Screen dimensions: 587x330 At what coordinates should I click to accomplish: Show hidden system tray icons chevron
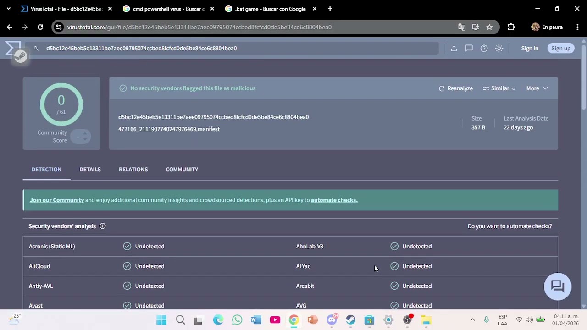point(472,320)
